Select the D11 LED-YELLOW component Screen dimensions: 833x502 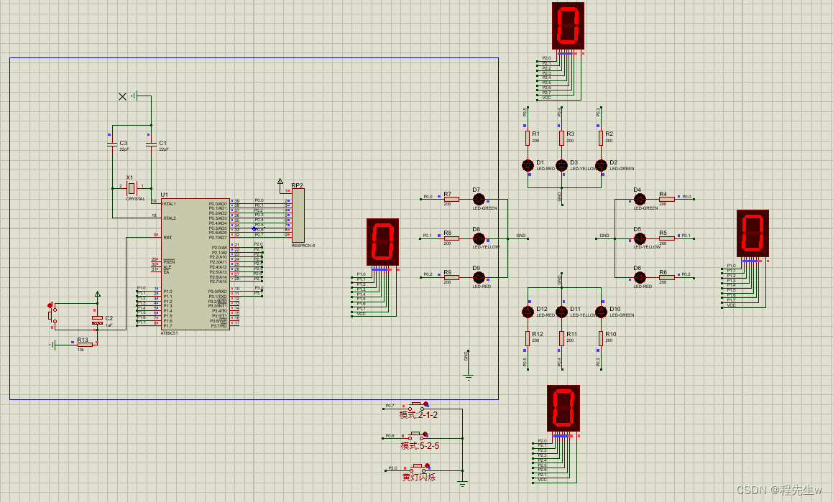click(x=561, y=312)
